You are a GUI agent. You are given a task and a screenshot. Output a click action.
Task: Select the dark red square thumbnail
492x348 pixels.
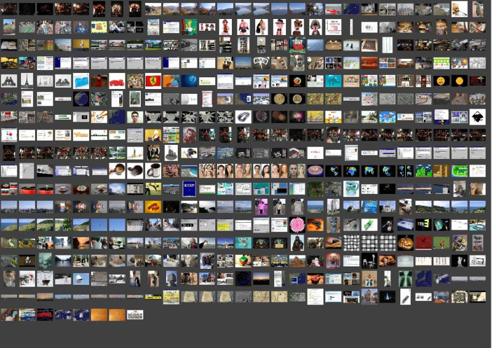click(x=423, y=243)
